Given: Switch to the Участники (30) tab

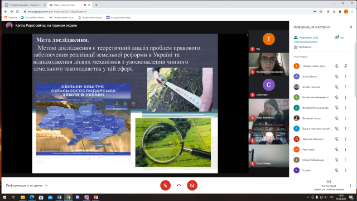Looking at the screenshot, I should coord(306,37).
